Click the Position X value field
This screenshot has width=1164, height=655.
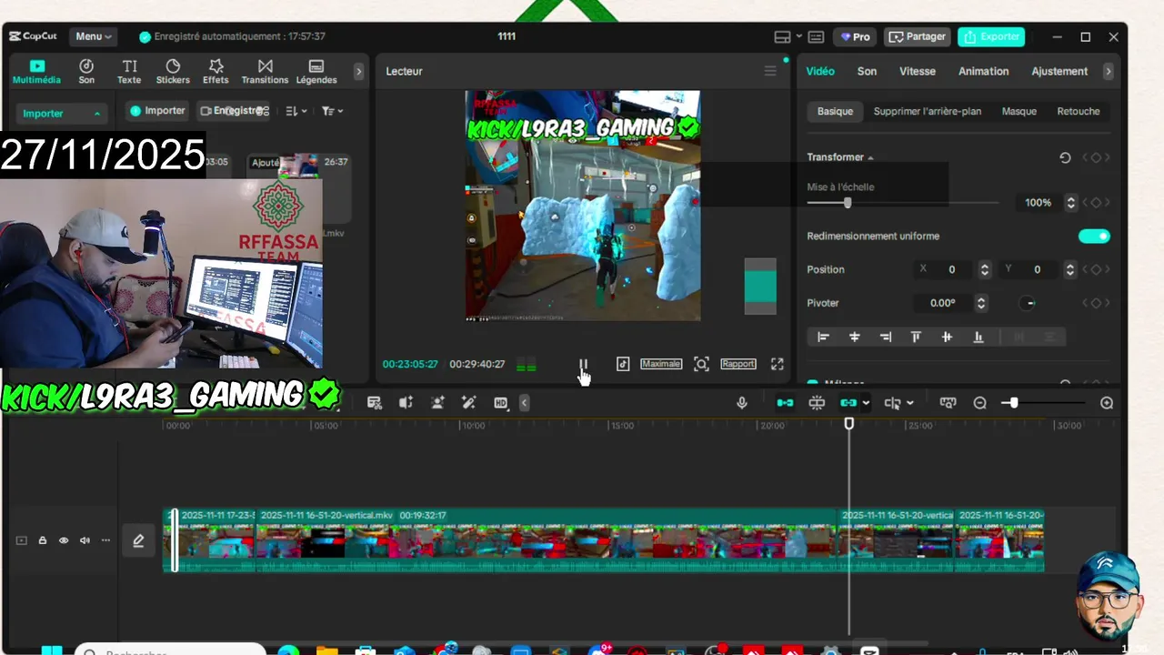coord(952,269)
